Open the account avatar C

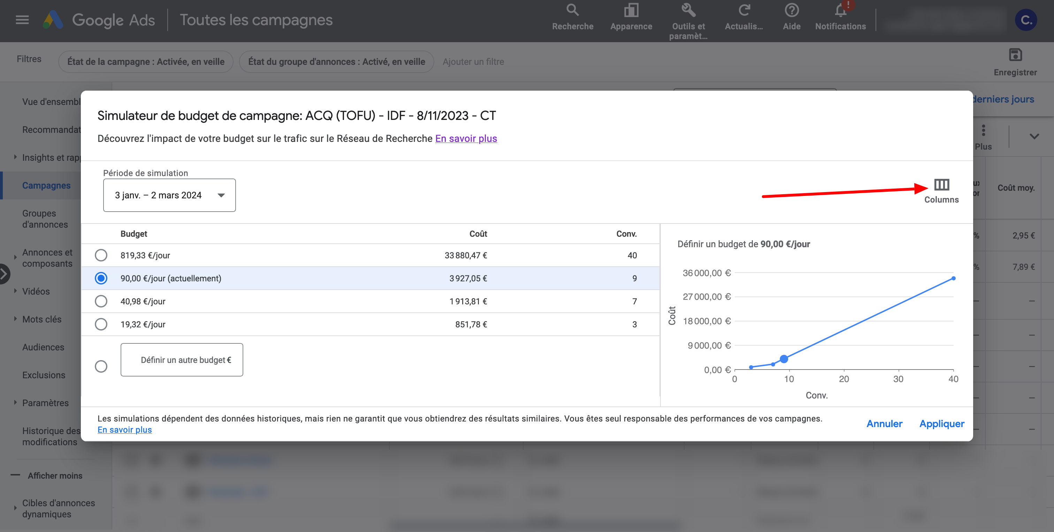click(1026, 20)
